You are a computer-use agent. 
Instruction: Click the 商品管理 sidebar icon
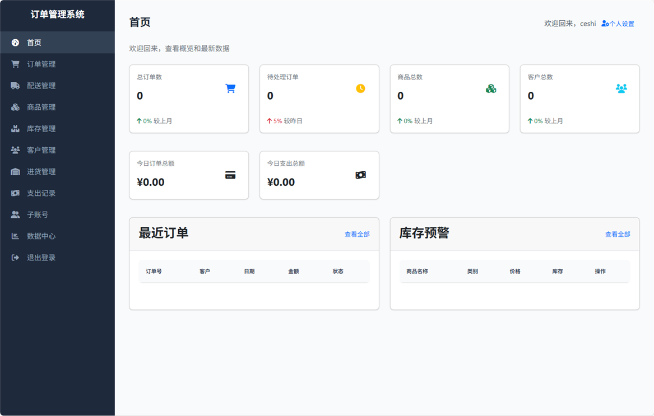pos(16,107)
